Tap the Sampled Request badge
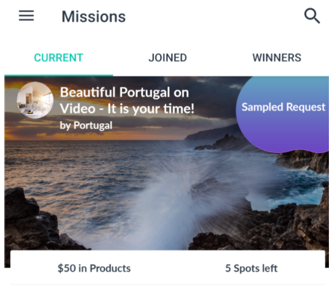The image size is (330, 287). pos(283,107)
